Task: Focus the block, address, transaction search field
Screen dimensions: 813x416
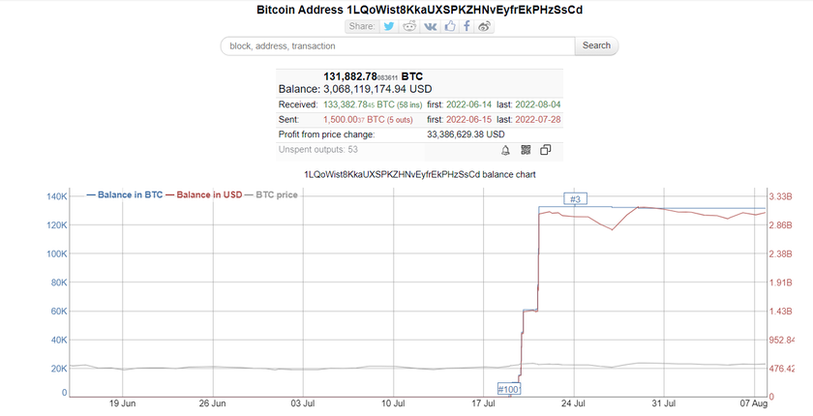Action: (397, 45)
